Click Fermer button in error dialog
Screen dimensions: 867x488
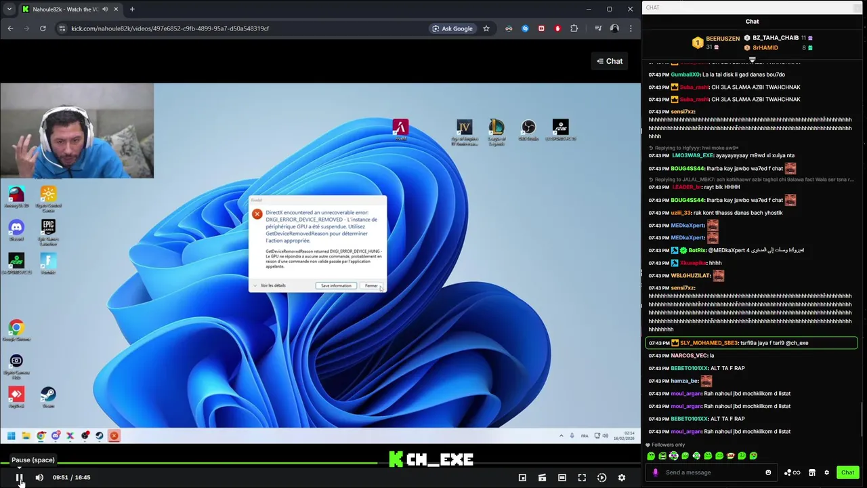tap(371, 286)
